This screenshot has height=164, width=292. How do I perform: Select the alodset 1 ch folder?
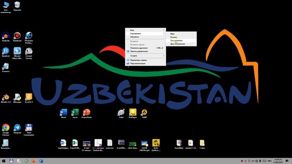191,144
